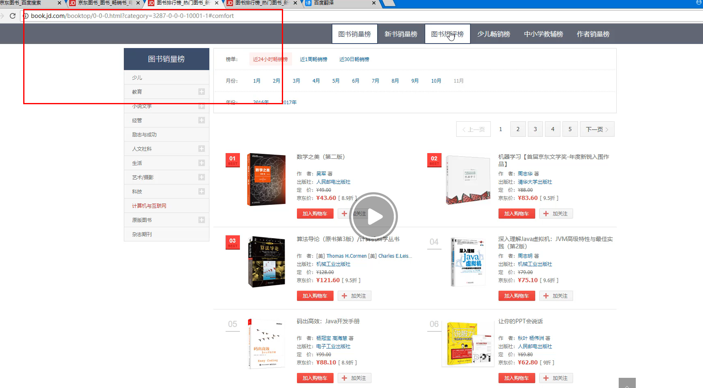Add 机器学习 to cart
Viewport: 703px width, 388px height.
[516, 214]
